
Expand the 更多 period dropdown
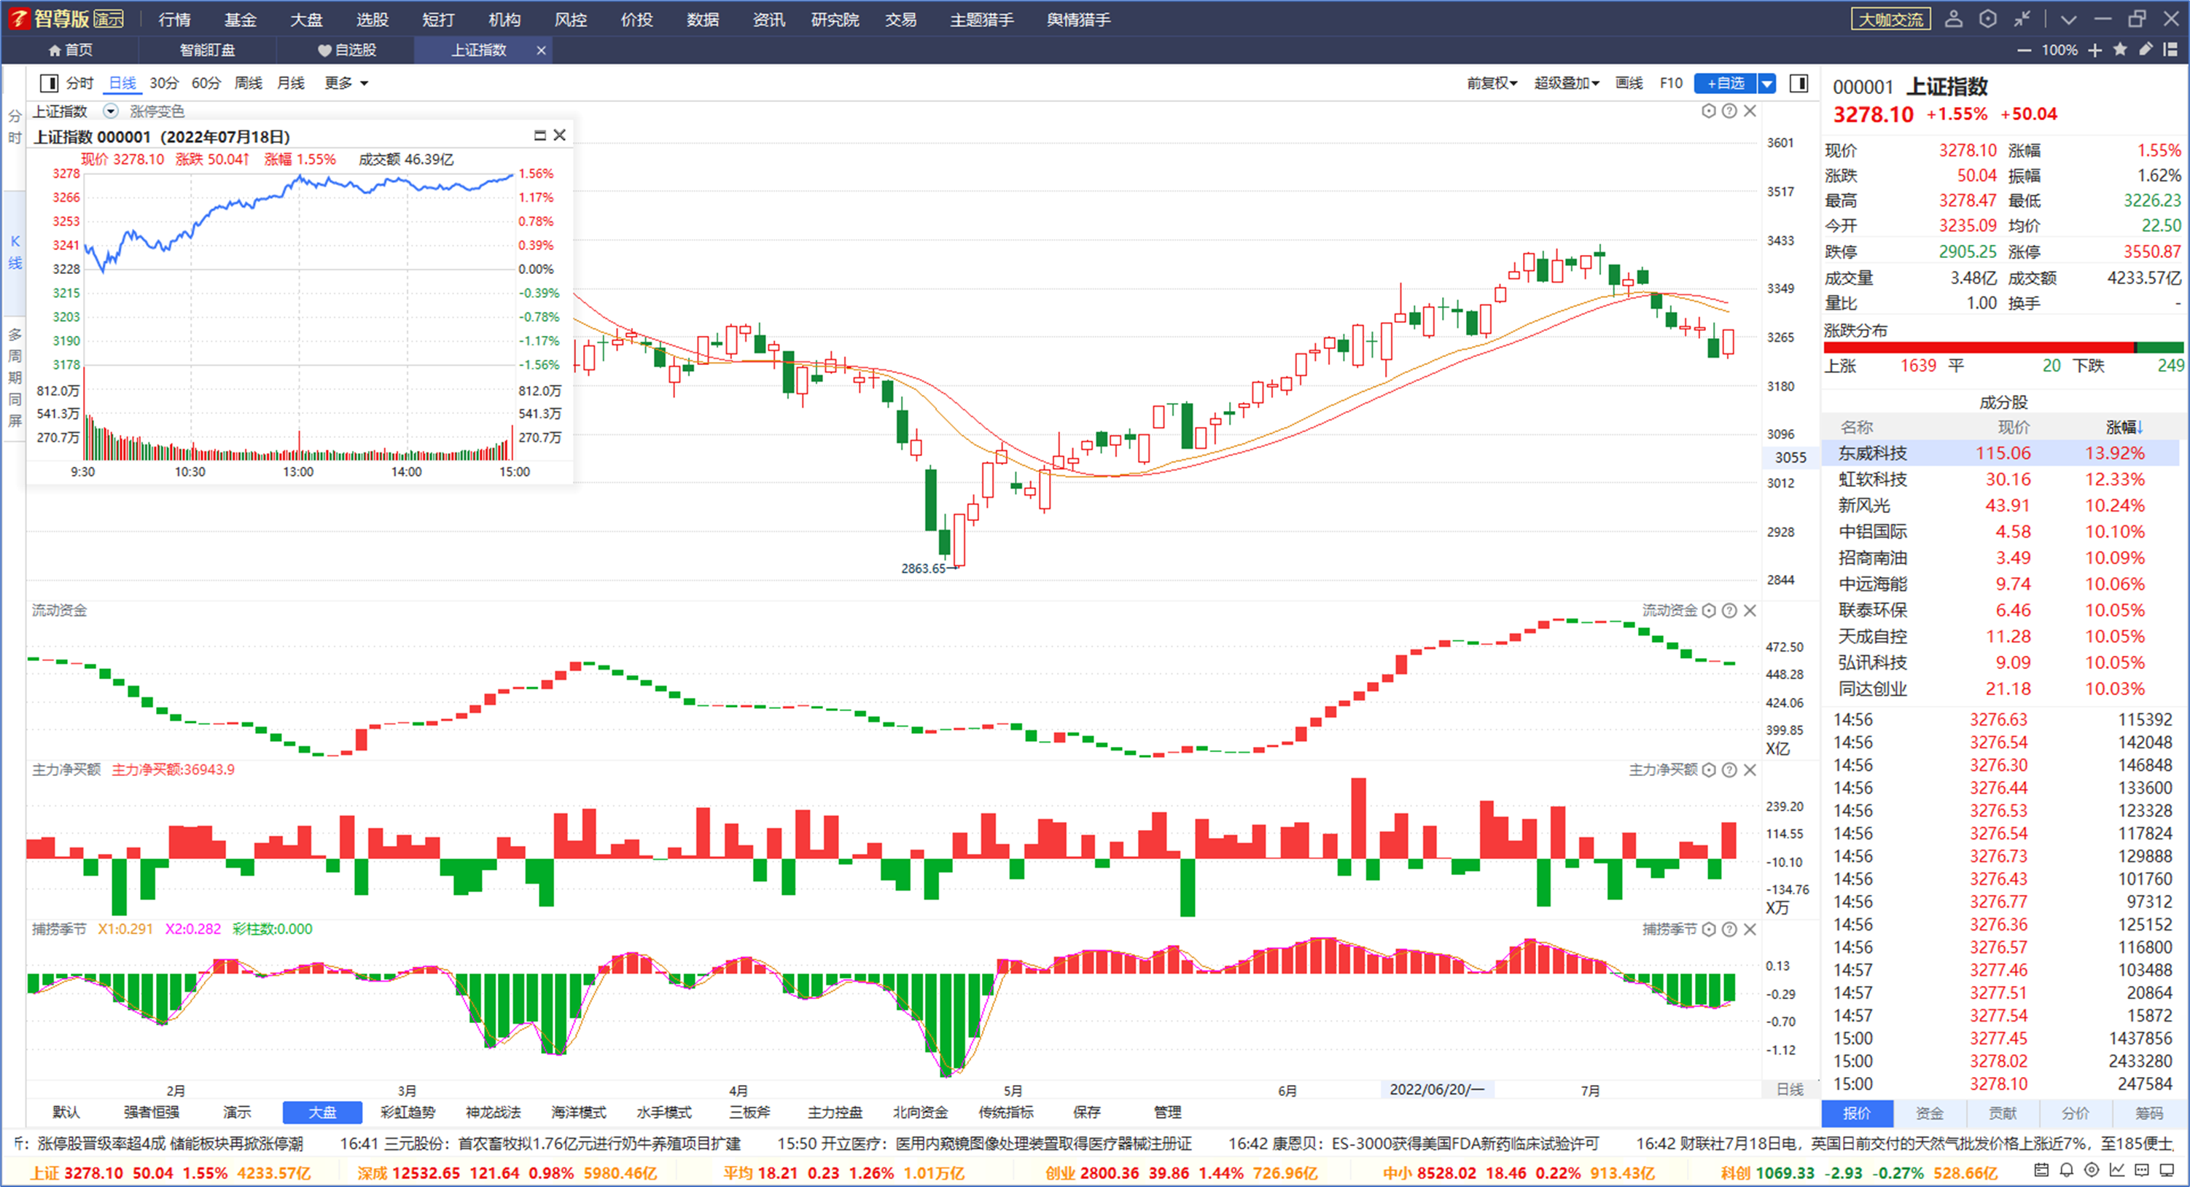pyautogui.click(x=346, y=82)
